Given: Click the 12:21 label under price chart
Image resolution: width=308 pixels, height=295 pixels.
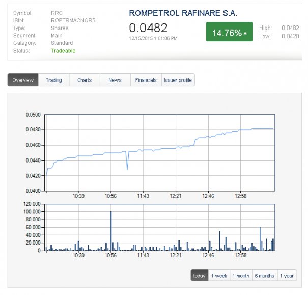Looking at the screenshot, I should click(x=176, y=196).
